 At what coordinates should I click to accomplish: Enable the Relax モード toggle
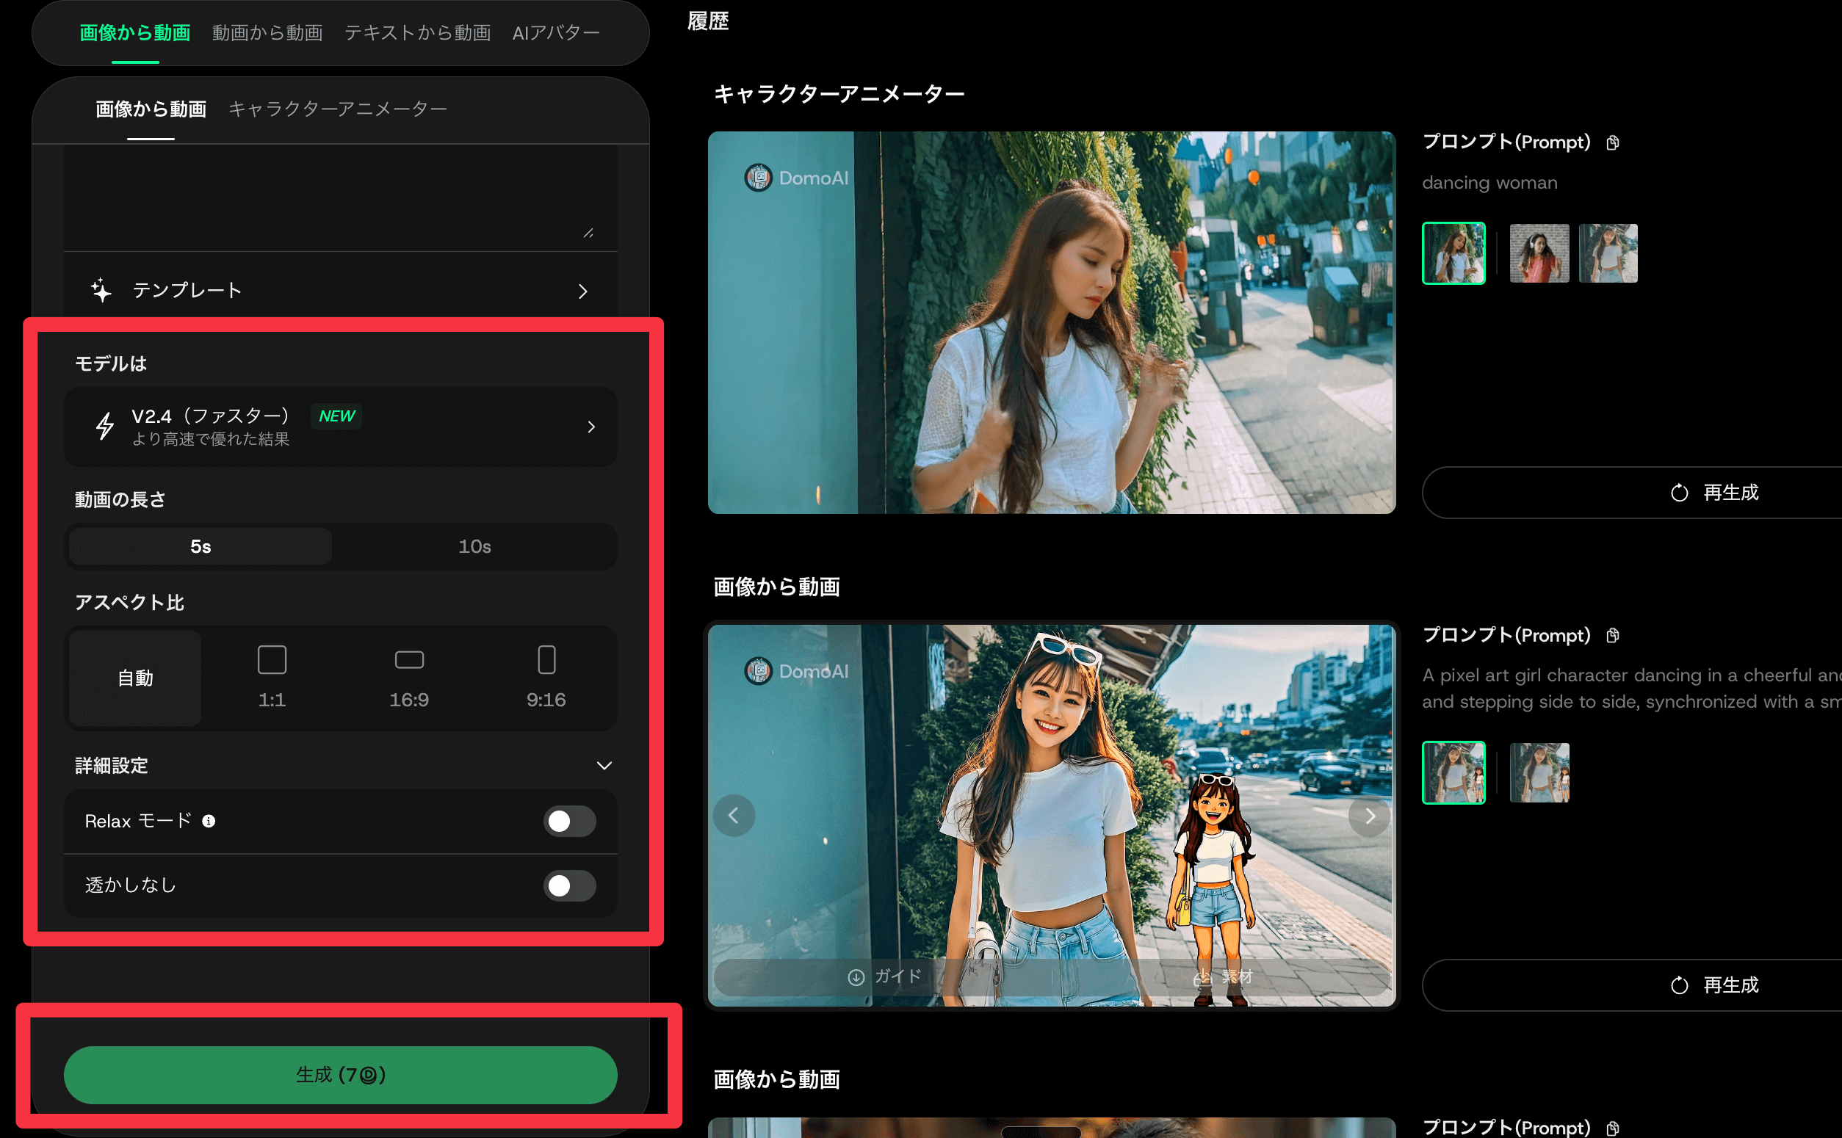pos(569,821)
